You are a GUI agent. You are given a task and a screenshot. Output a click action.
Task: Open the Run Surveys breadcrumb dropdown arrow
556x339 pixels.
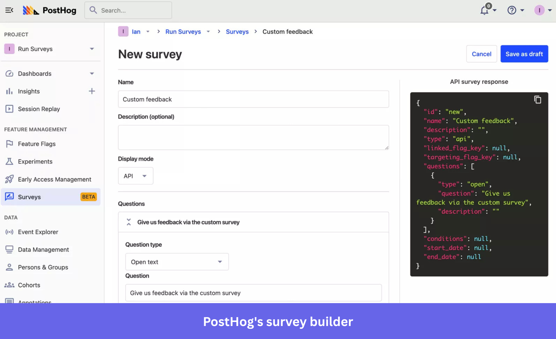pos(208,32)
